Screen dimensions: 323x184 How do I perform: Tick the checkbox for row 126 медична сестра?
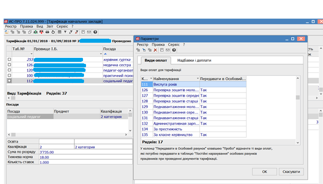[9, 65]
